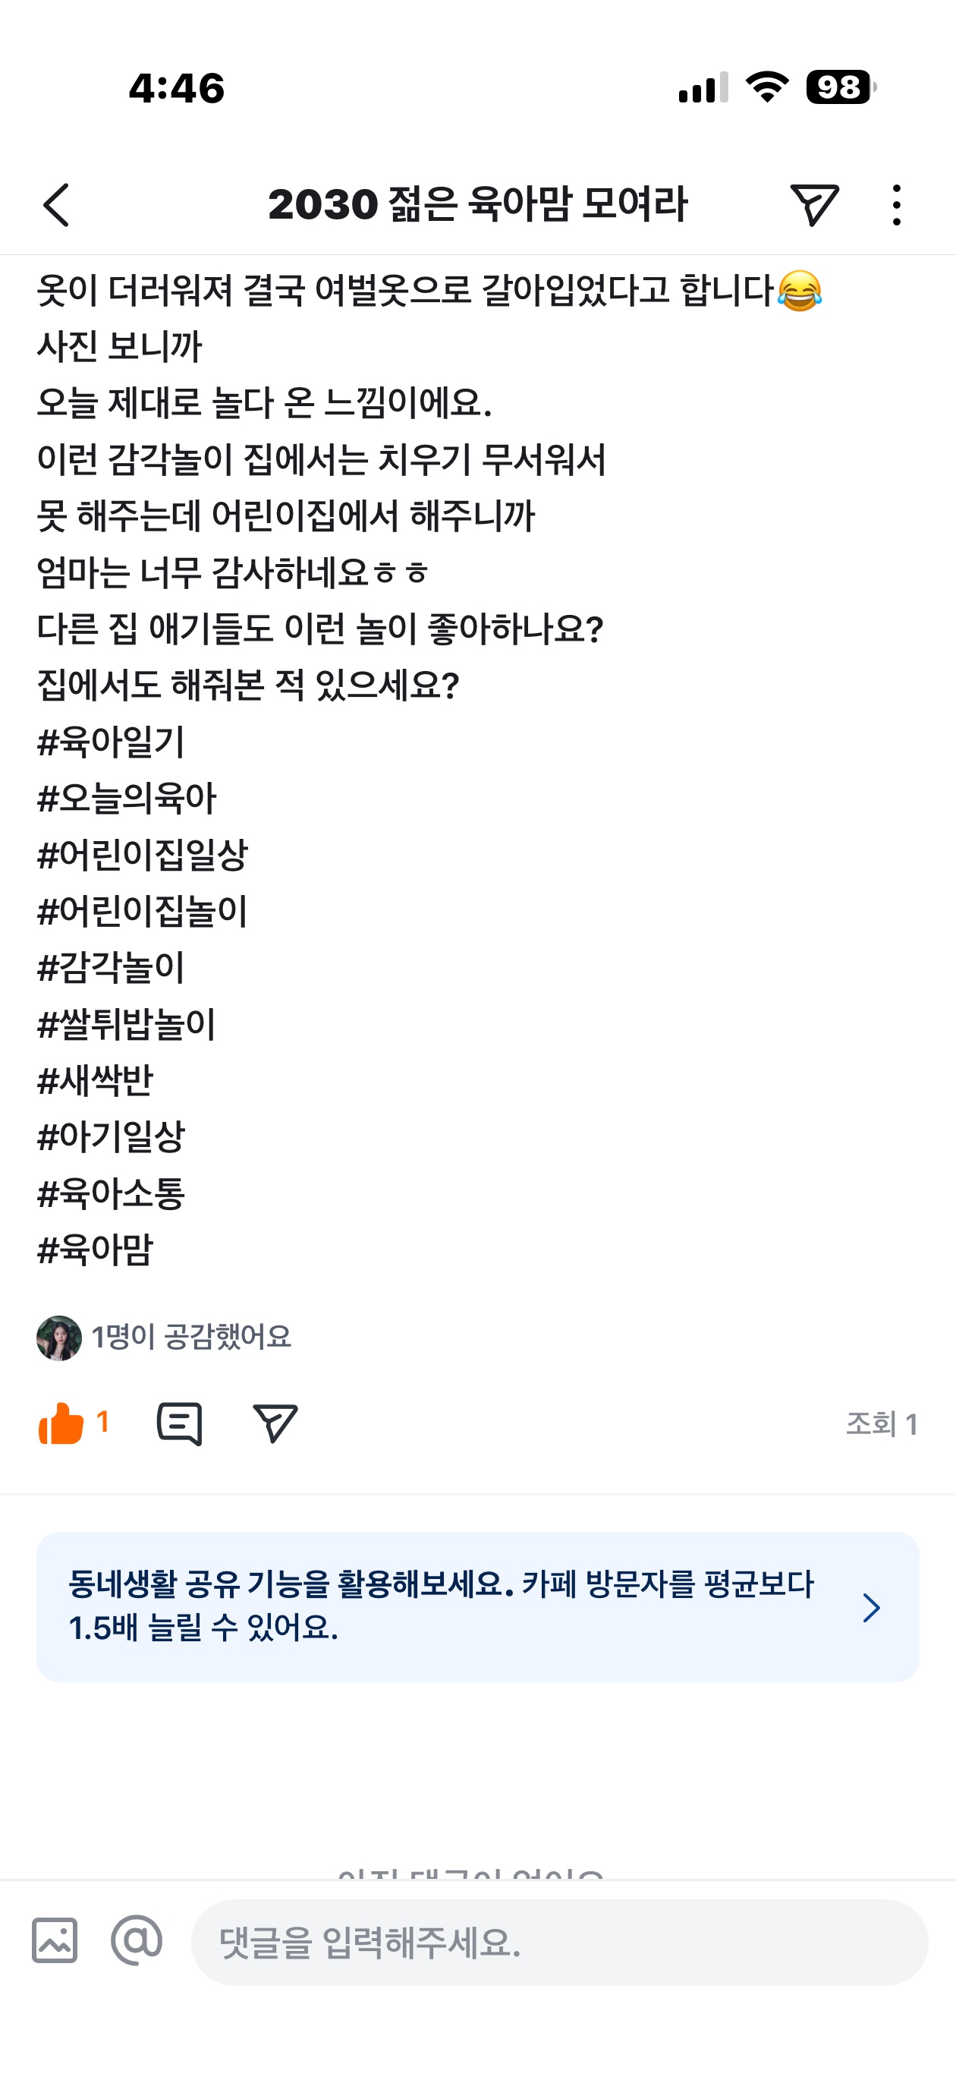Viewport: 956px width, 2077px height.
Task: Tap the back arrow icon
Action: (x=56, y=205)
